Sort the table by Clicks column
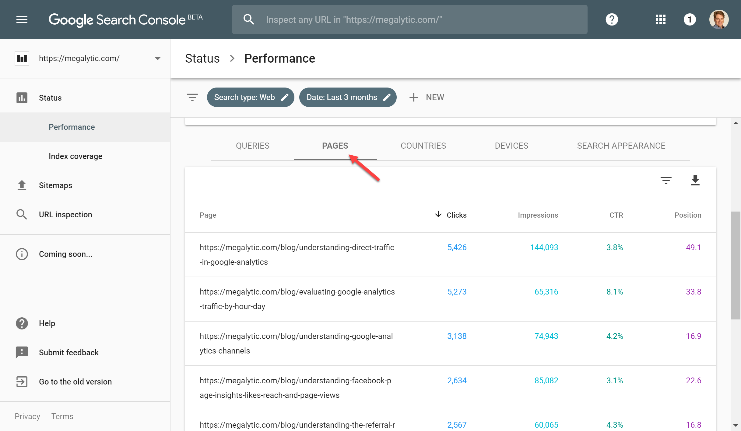 click(x=456, y=215)
